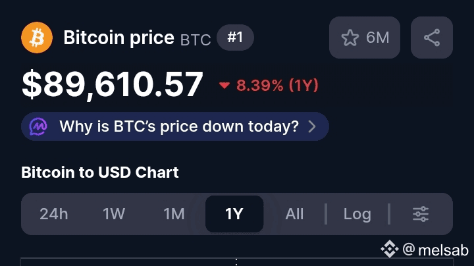Click the $89,610.57 price value
This screenshot has width=474, height=266.
113,85
